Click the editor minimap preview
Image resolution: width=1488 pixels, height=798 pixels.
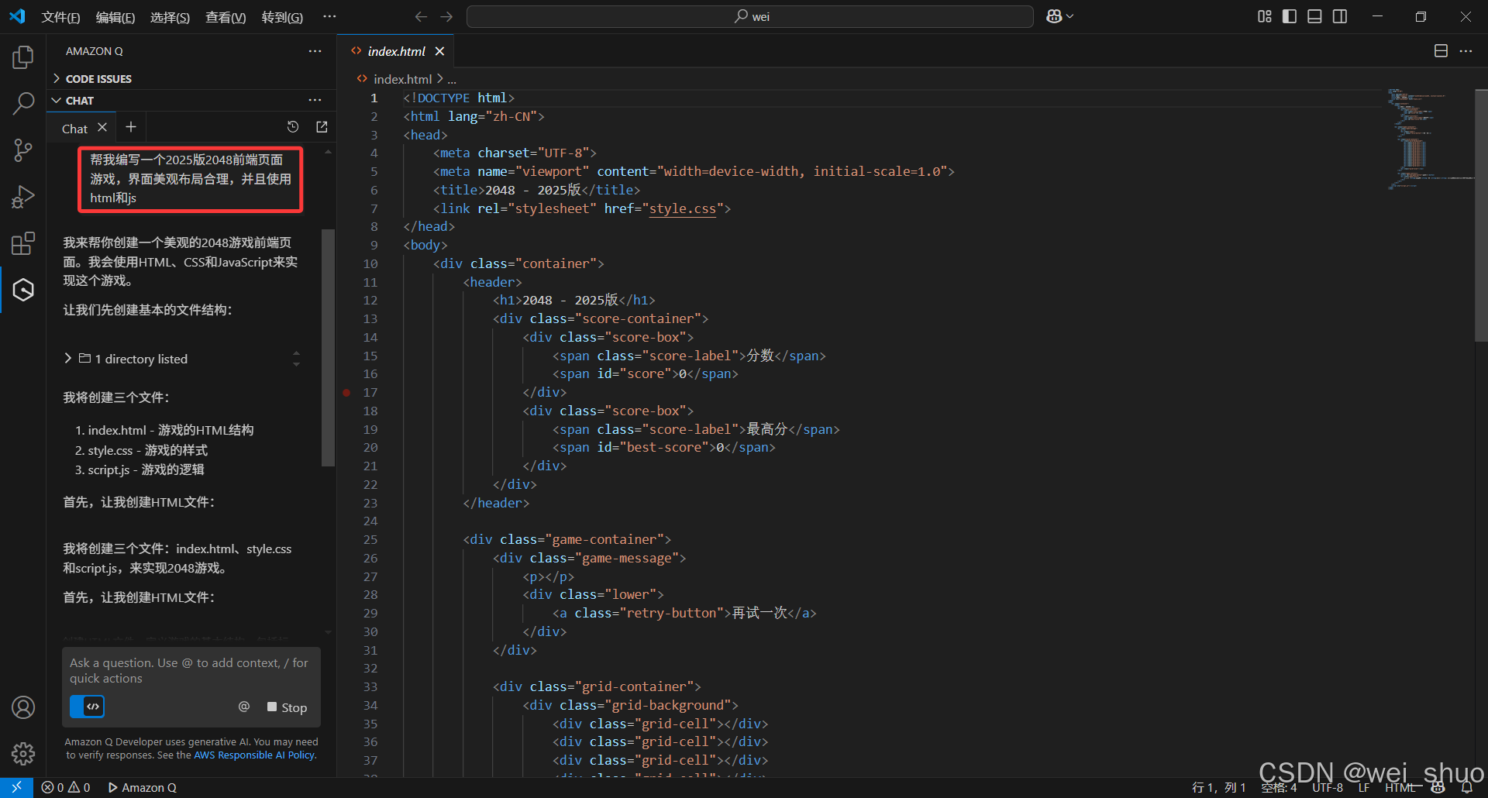[x=1430, y=139]
